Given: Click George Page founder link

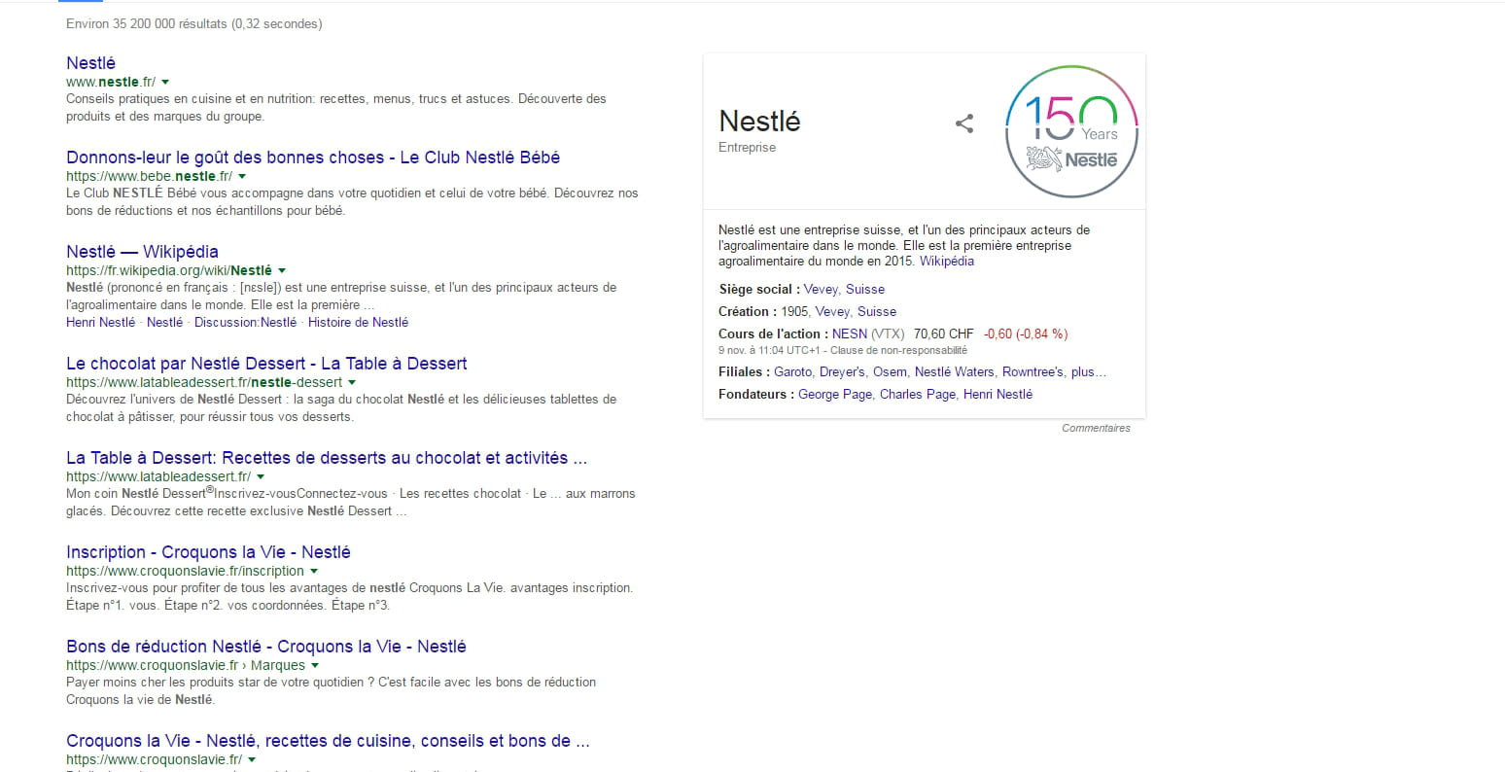Looking at the screenshot, I should click(835, 395).
